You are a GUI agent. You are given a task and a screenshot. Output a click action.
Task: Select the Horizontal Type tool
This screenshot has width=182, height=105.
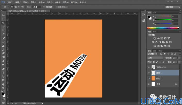[3, 73]
